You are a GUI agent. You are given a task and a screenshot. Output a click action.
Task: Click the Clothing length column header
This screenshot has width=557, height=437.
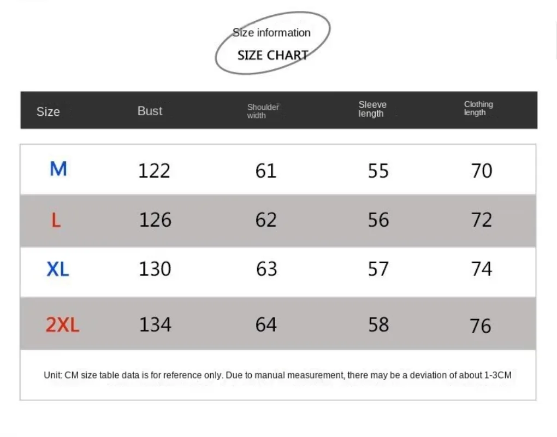click(x=478, y=108)
